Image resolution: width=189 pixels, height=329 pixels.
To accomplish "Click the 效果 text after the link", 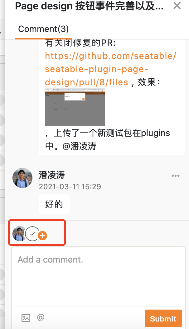I will tap(146, 82).
